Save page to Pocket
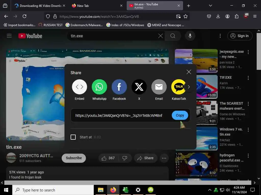 209,16
